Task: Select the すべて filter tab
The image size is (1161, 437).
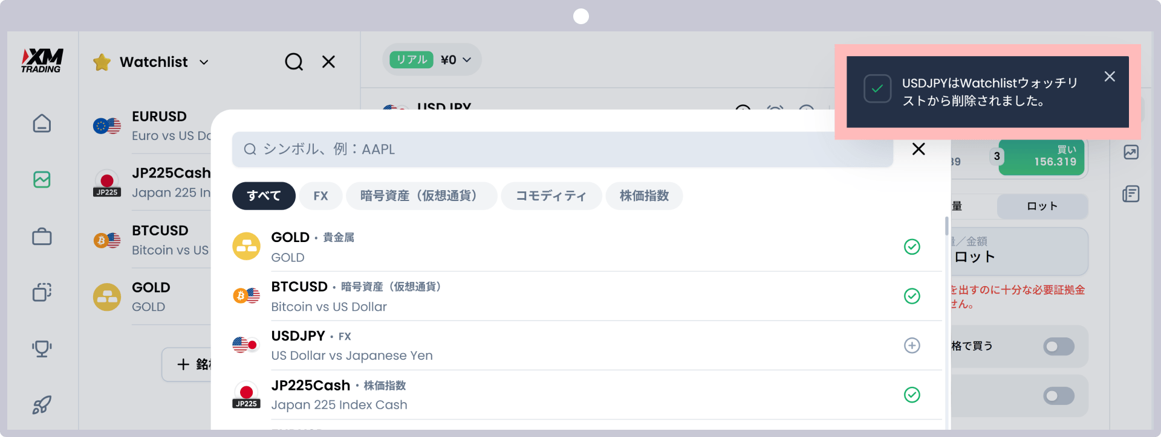Action: [x=264, y=196]
